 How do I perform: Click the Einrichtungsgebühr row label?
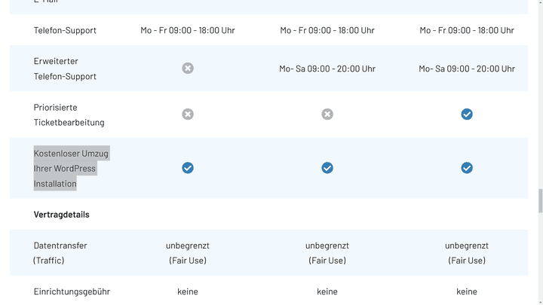pyautogui.click(x=72, y=291)
